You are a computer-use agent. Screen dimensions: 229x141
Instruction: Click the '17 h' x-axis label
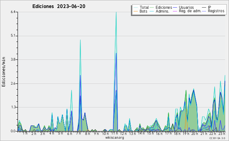click(168, 133)
